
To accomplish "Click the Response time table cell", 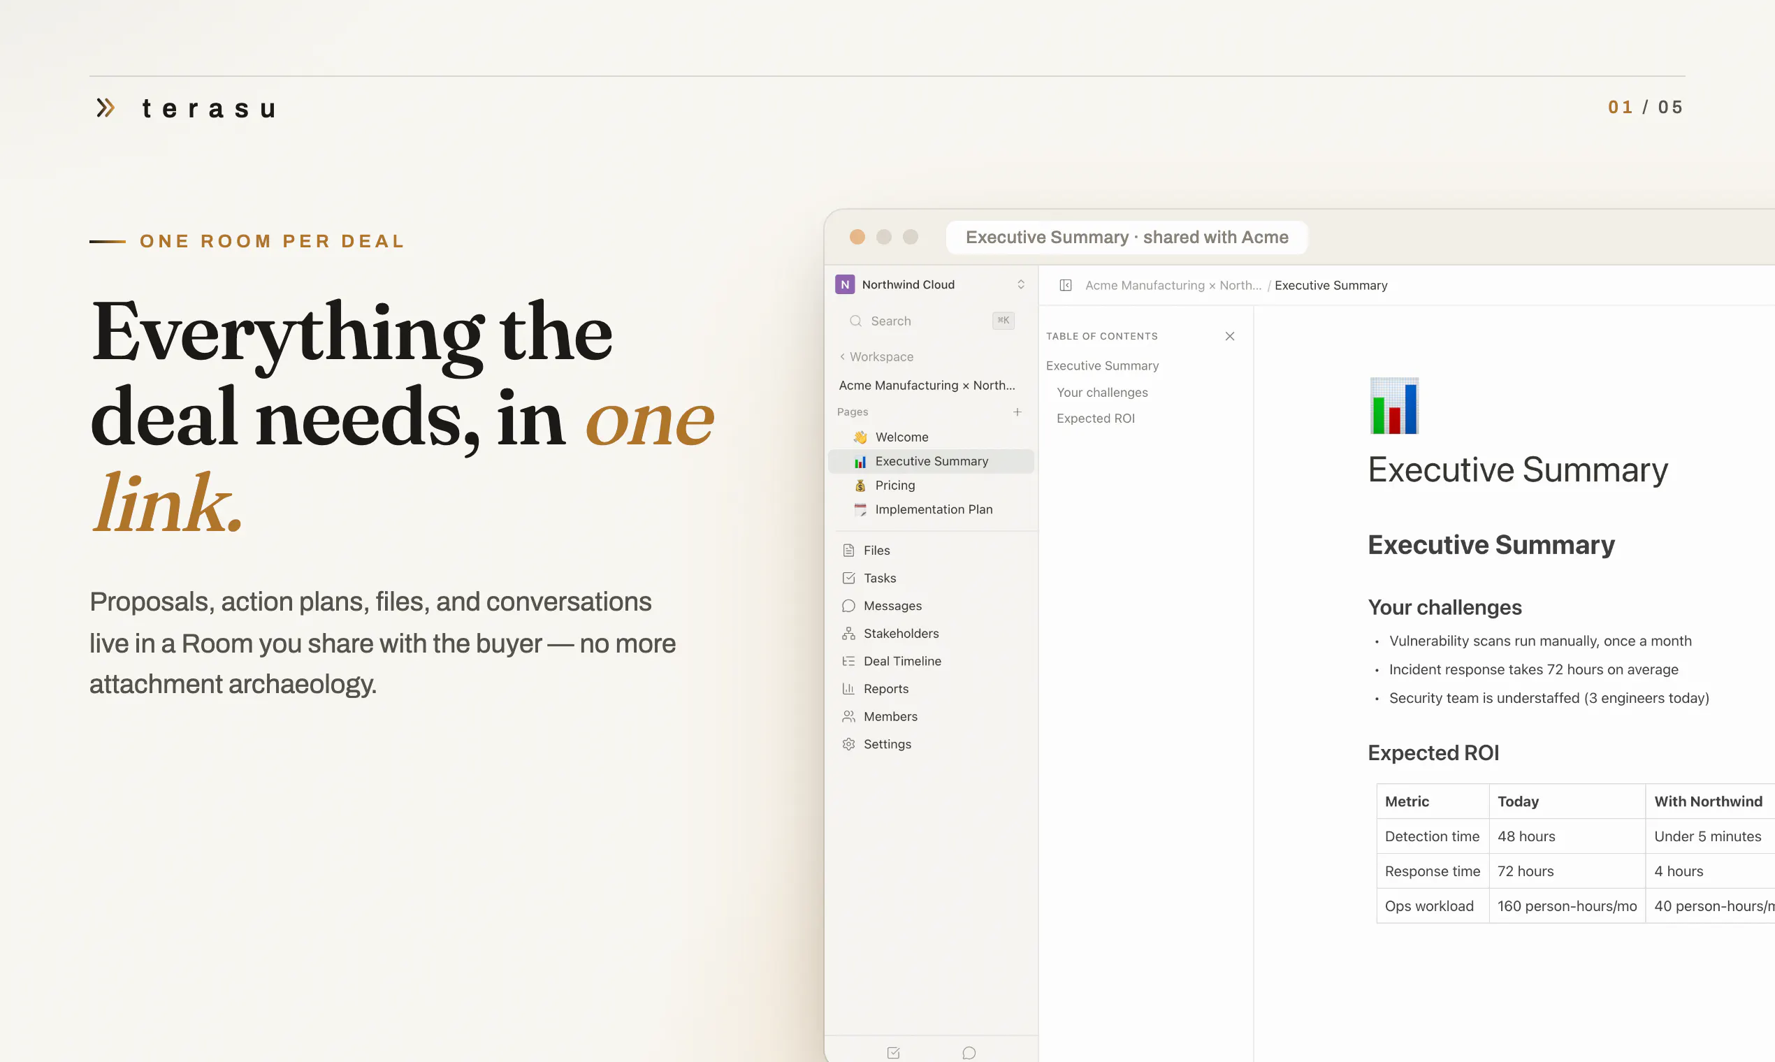I will tap(1432, 872).
